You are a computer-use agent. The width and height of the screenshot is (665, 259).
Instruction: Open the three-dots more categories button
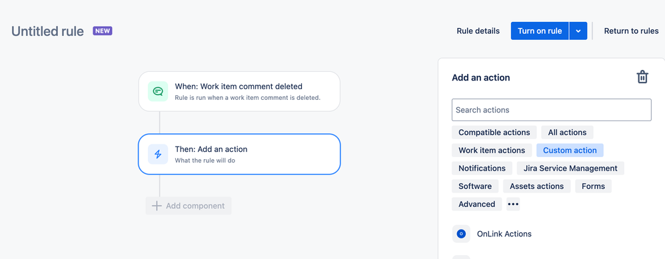513,204
